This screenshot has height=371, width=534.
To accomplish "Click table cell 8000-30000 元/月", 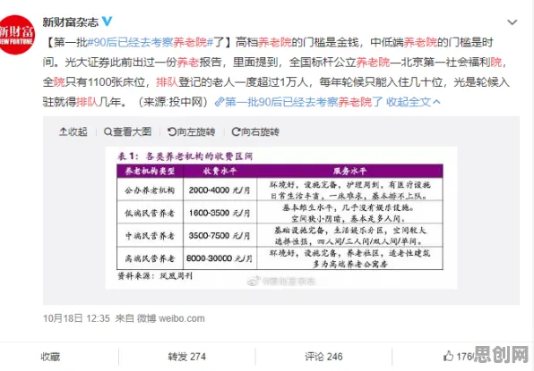I will pos(220,258).
